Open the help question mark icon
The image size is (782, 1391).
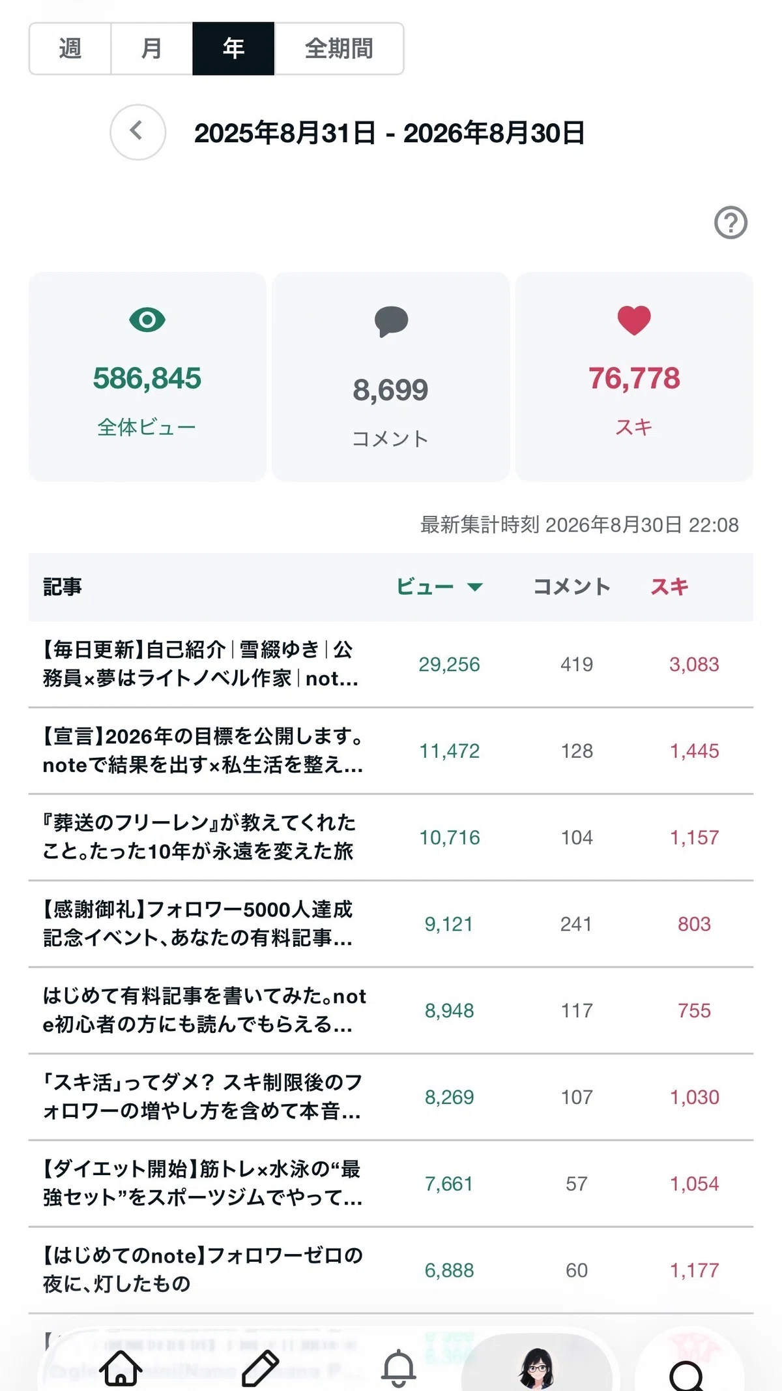click(731, 223)
